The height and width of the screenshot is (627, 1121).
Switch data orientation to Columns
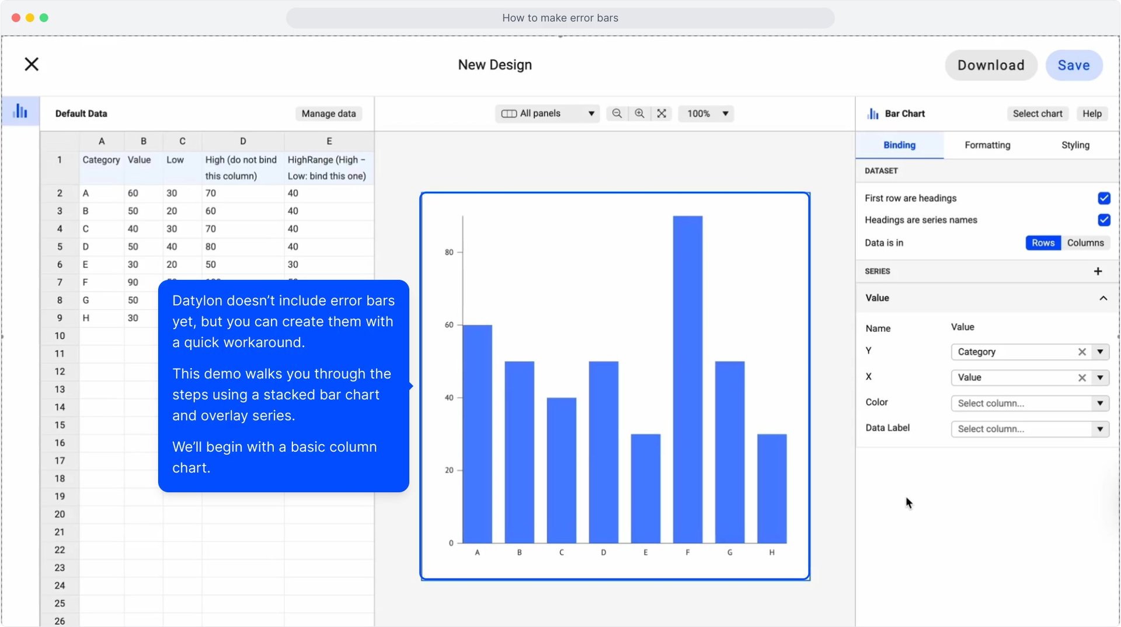(x=1085, y=243)
